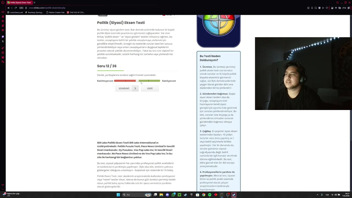Click GERİ to go back a question
Image resolution: width=352 pixels, height=198 pixels.
tap(150, 88)
